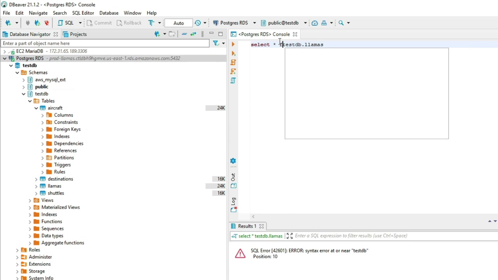Screen dimensions: 498x280
Task: Open the editor settings gear icon
Action: [x=233, y=161]
